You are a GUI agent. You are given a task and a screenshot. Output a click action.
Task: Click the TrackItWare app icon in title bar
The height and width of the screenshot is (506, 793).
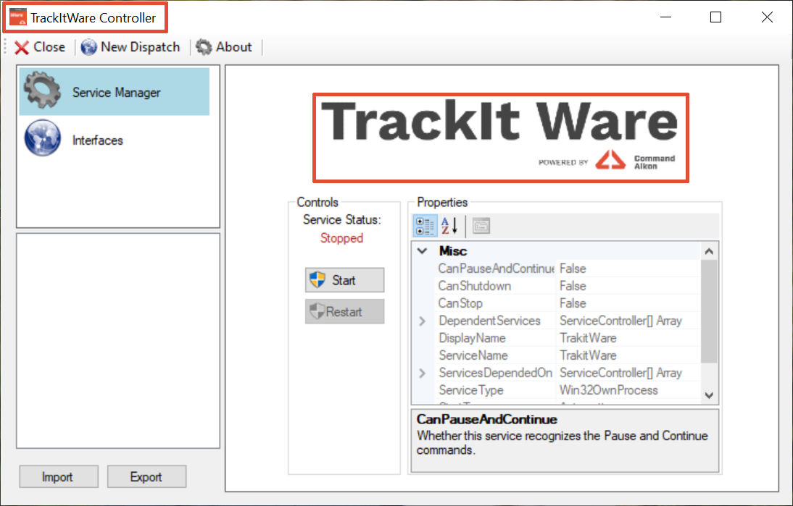click(x=18, y=16)
